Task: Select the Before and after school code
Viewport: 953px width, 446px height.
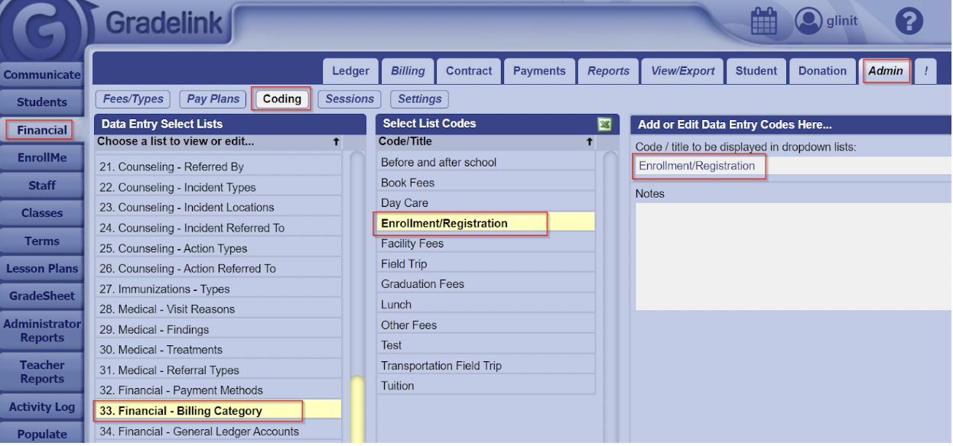Action: [x=486, y=162]
